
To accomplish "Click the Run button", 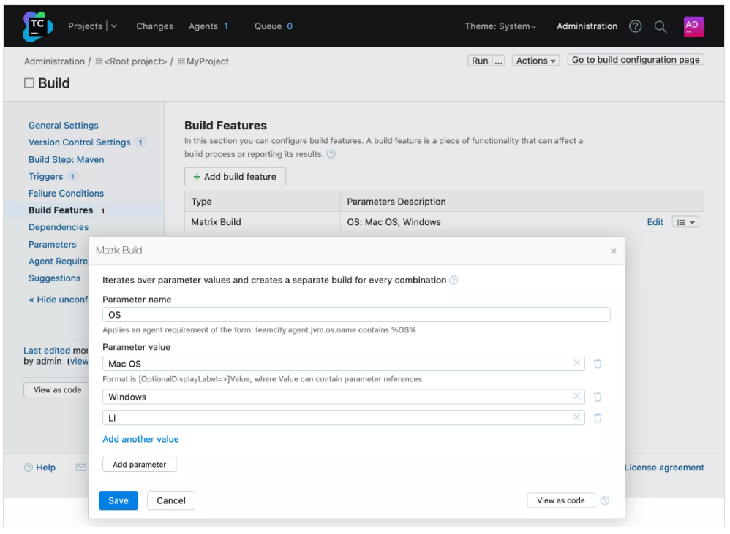I will click(x=480, y=61).
